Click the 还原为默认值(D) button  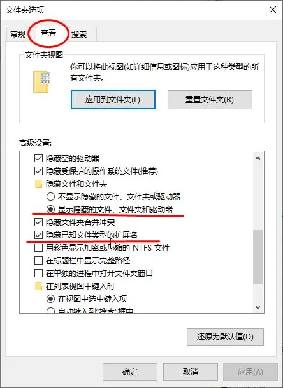point(225,337)
